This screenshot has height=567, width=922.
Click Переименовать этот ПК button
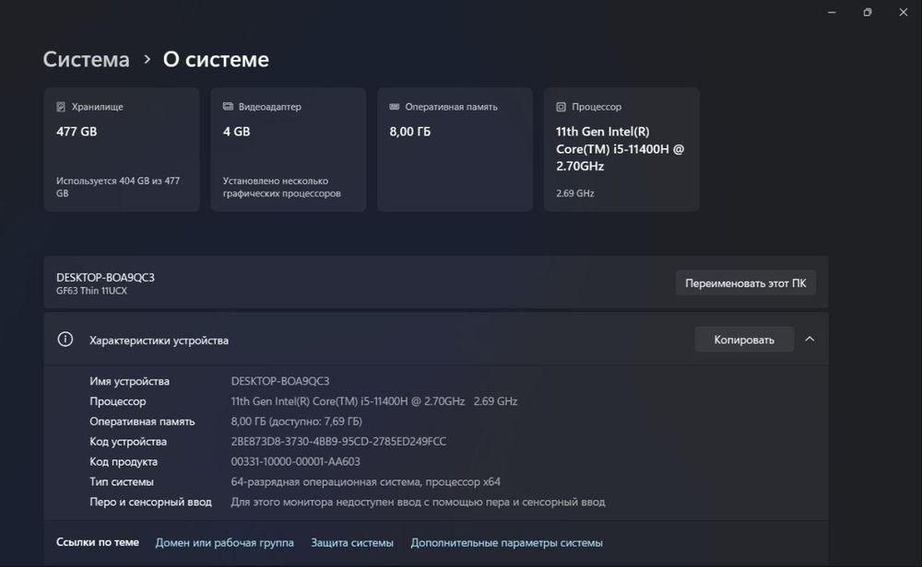click(x=746, y=283)
